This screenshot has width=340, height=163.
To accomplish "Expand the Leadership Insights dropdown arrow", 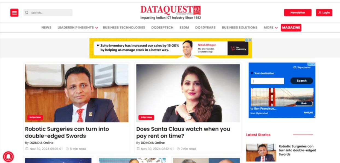I will click(97, 28).
